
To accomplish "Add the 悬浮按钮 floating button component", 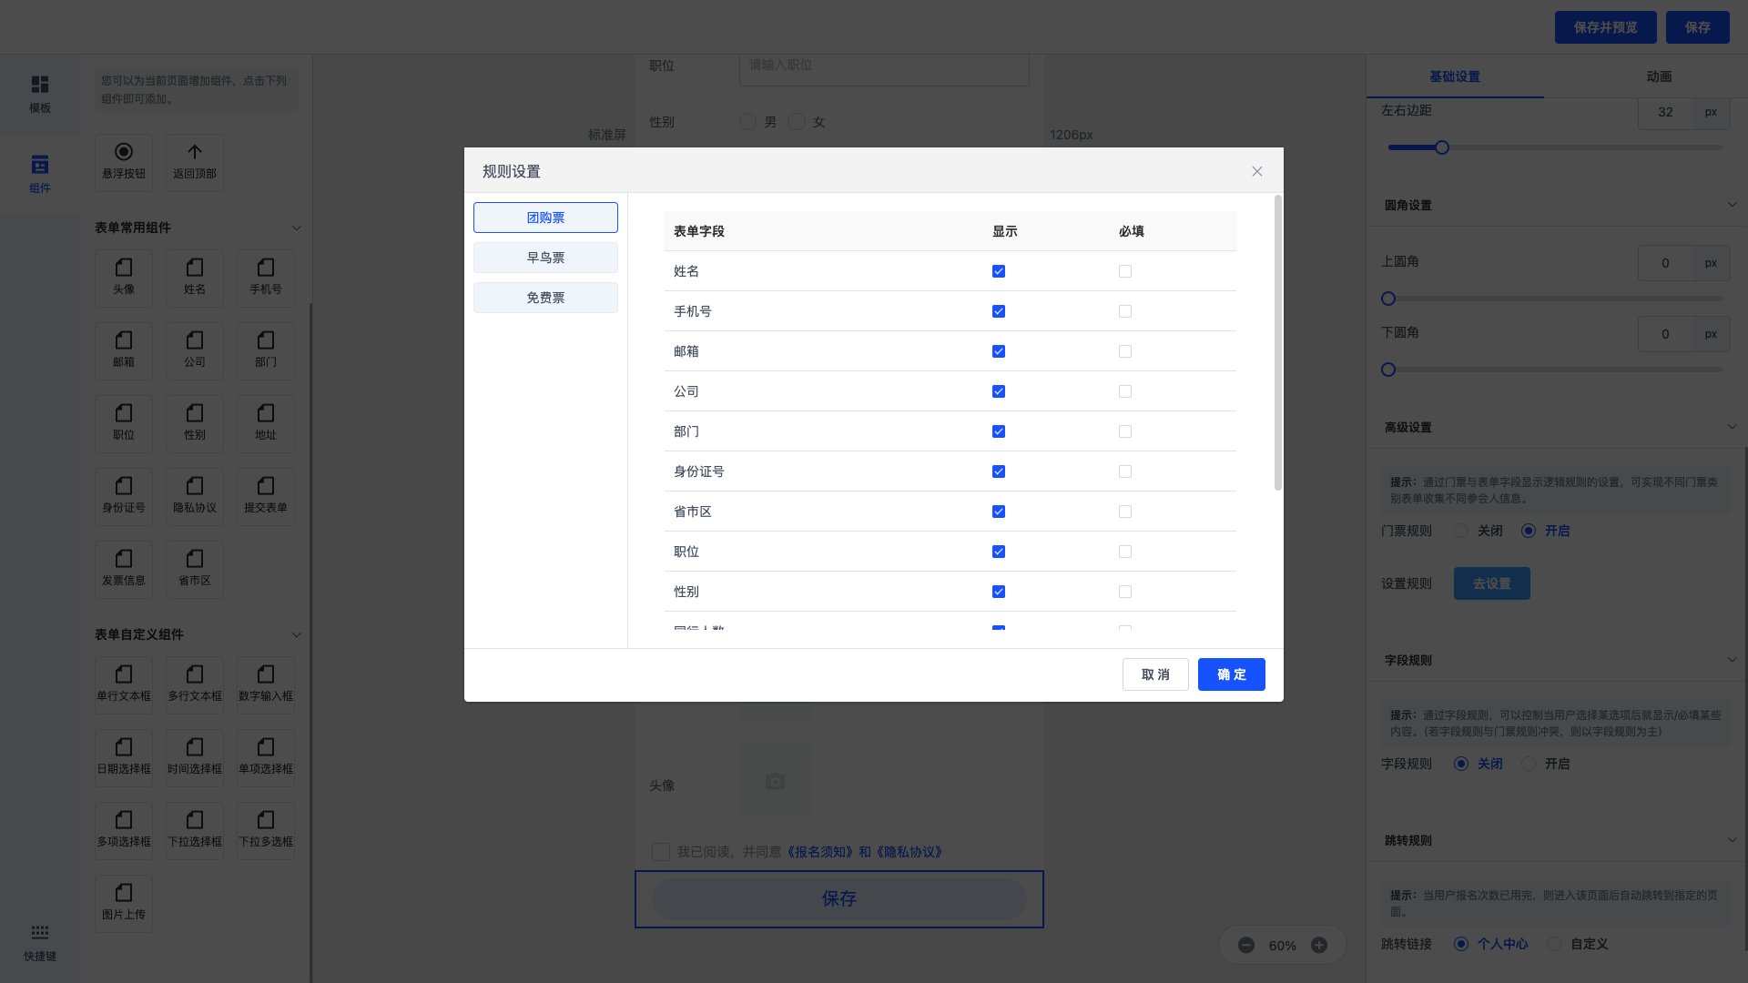I will (x=124, y=161).
